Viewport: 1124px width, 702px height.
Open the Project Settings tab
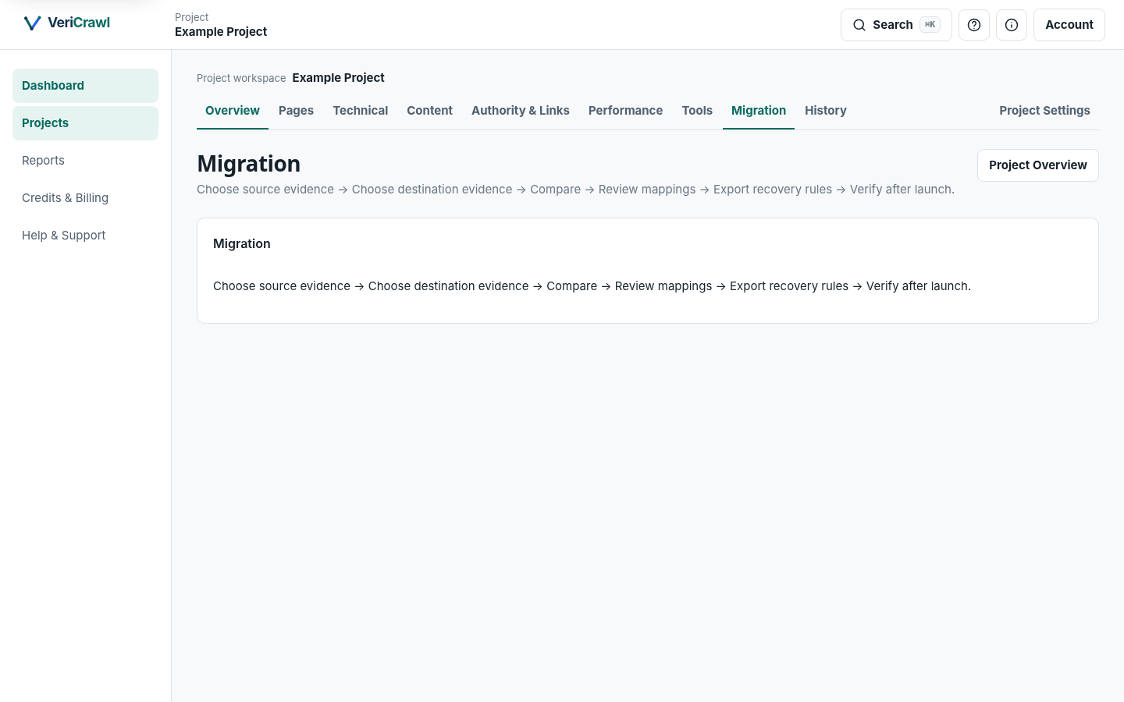tap(1044, 111)
